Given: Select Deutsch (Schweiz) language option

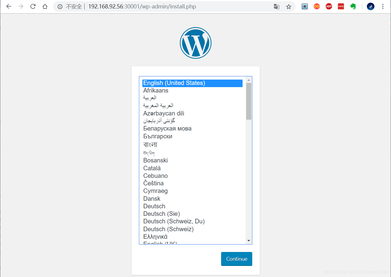Looking at the screenshot, I should click(x=192, y=229).
